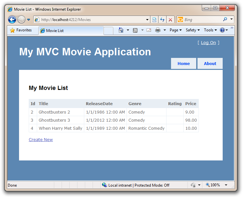Open the Page menu dropdown
This screenshot has width=243, height=197.
(x=176, y=30)
